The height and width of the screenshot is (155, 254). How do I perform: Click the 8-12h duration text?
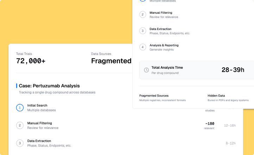(x=230, y=143)
